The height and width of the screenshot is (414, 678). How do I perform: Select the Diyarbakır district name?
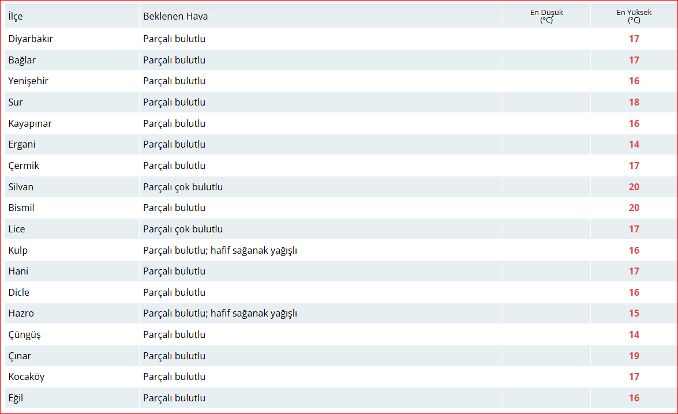tap(31, 39)
